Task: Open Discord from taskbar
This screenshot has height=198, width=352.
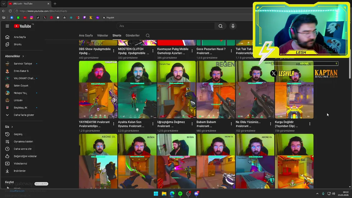Action: 196,194
